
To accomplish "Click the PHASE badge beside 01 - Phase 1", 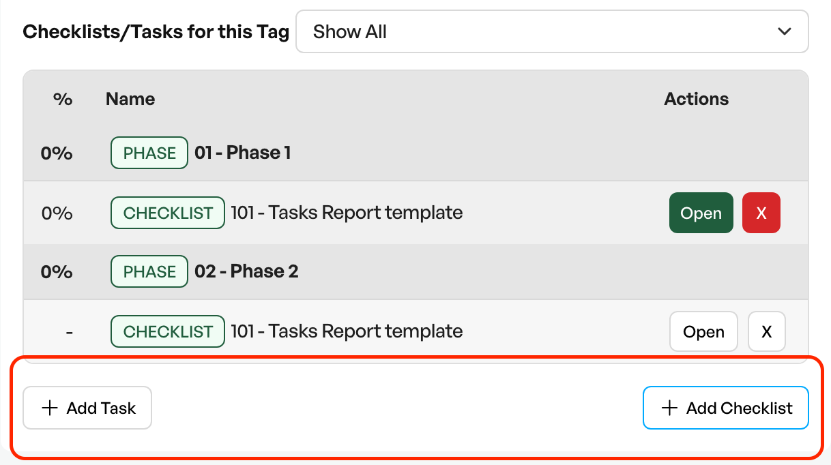I will pyautogui.click(x=149, y=153).
